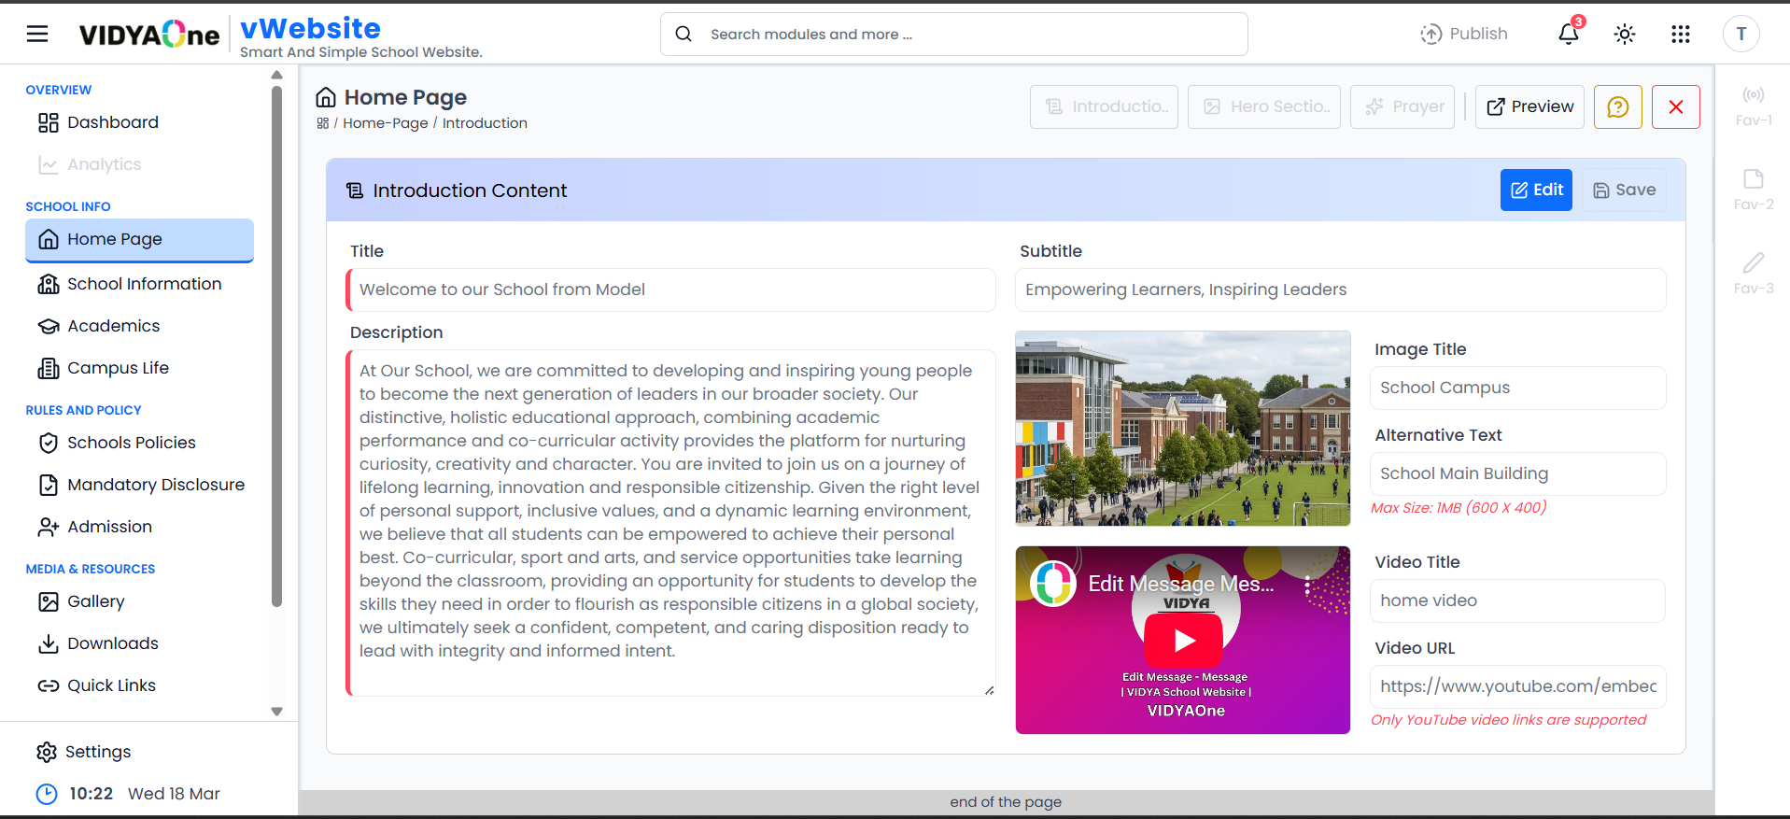Click the Introduction breadcrumb
This screenshot has height=819, width=1790.
[485, 123]
